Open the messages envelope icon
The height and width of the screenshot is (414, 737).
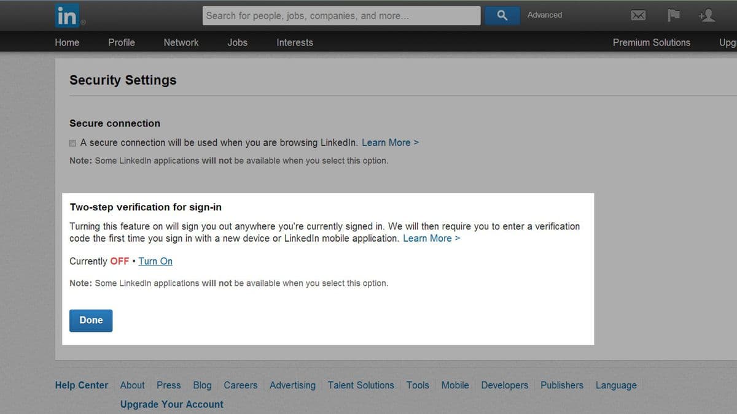pos(639,15)
